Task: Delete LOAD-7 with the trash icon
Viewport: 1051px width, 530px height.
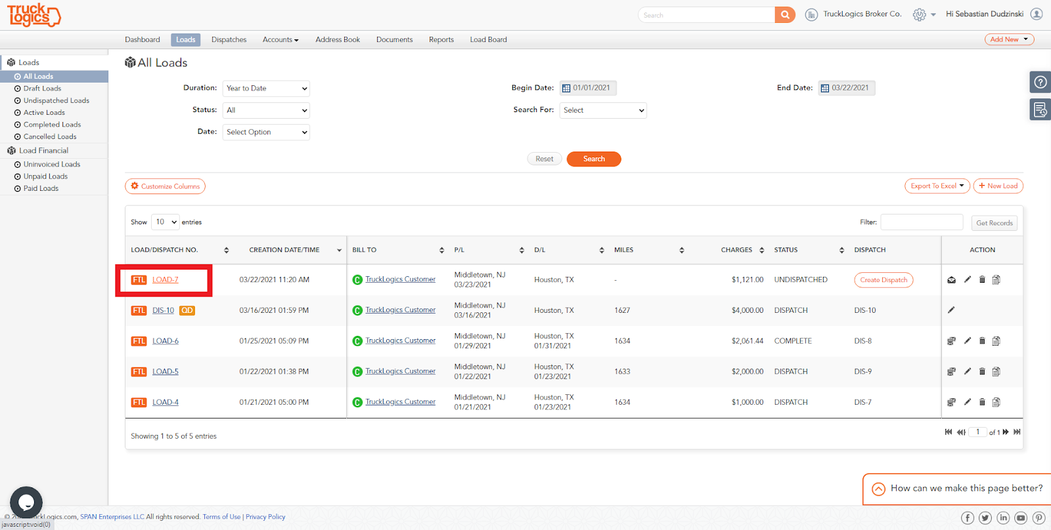Action: tap(982, 279)
